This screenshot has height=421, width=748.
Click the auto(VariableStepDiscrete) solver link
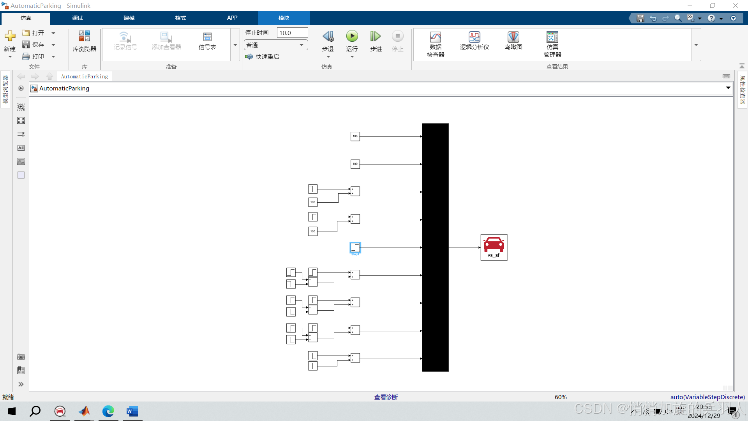[x=707, y=397]
